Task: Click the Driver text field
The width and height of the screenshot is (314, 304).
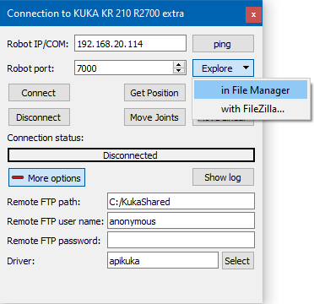Action: click(163, 260)
